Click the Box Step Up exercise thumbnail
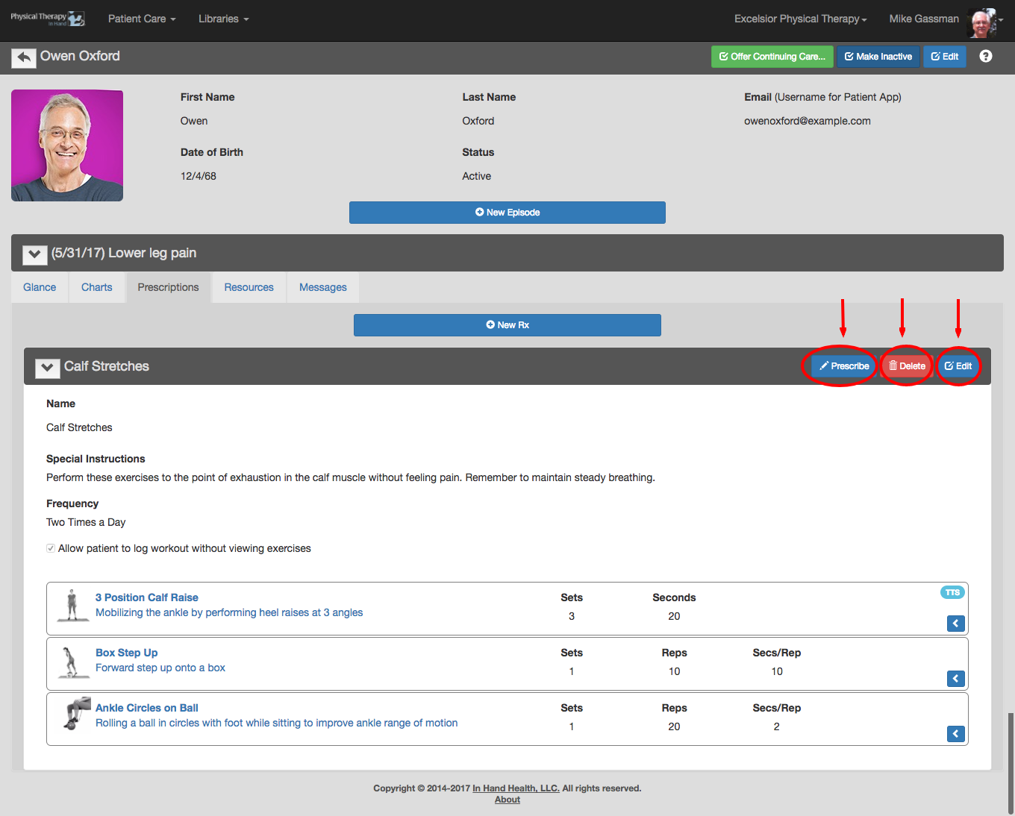This screenshot has width=1015, height=816. pos(72,662)
